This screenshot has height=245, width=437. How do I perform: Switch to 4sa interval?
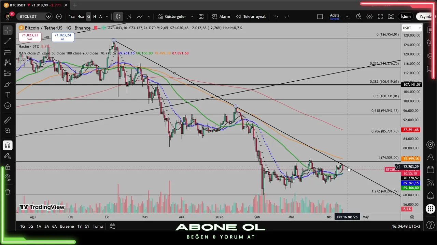[81, 16]
